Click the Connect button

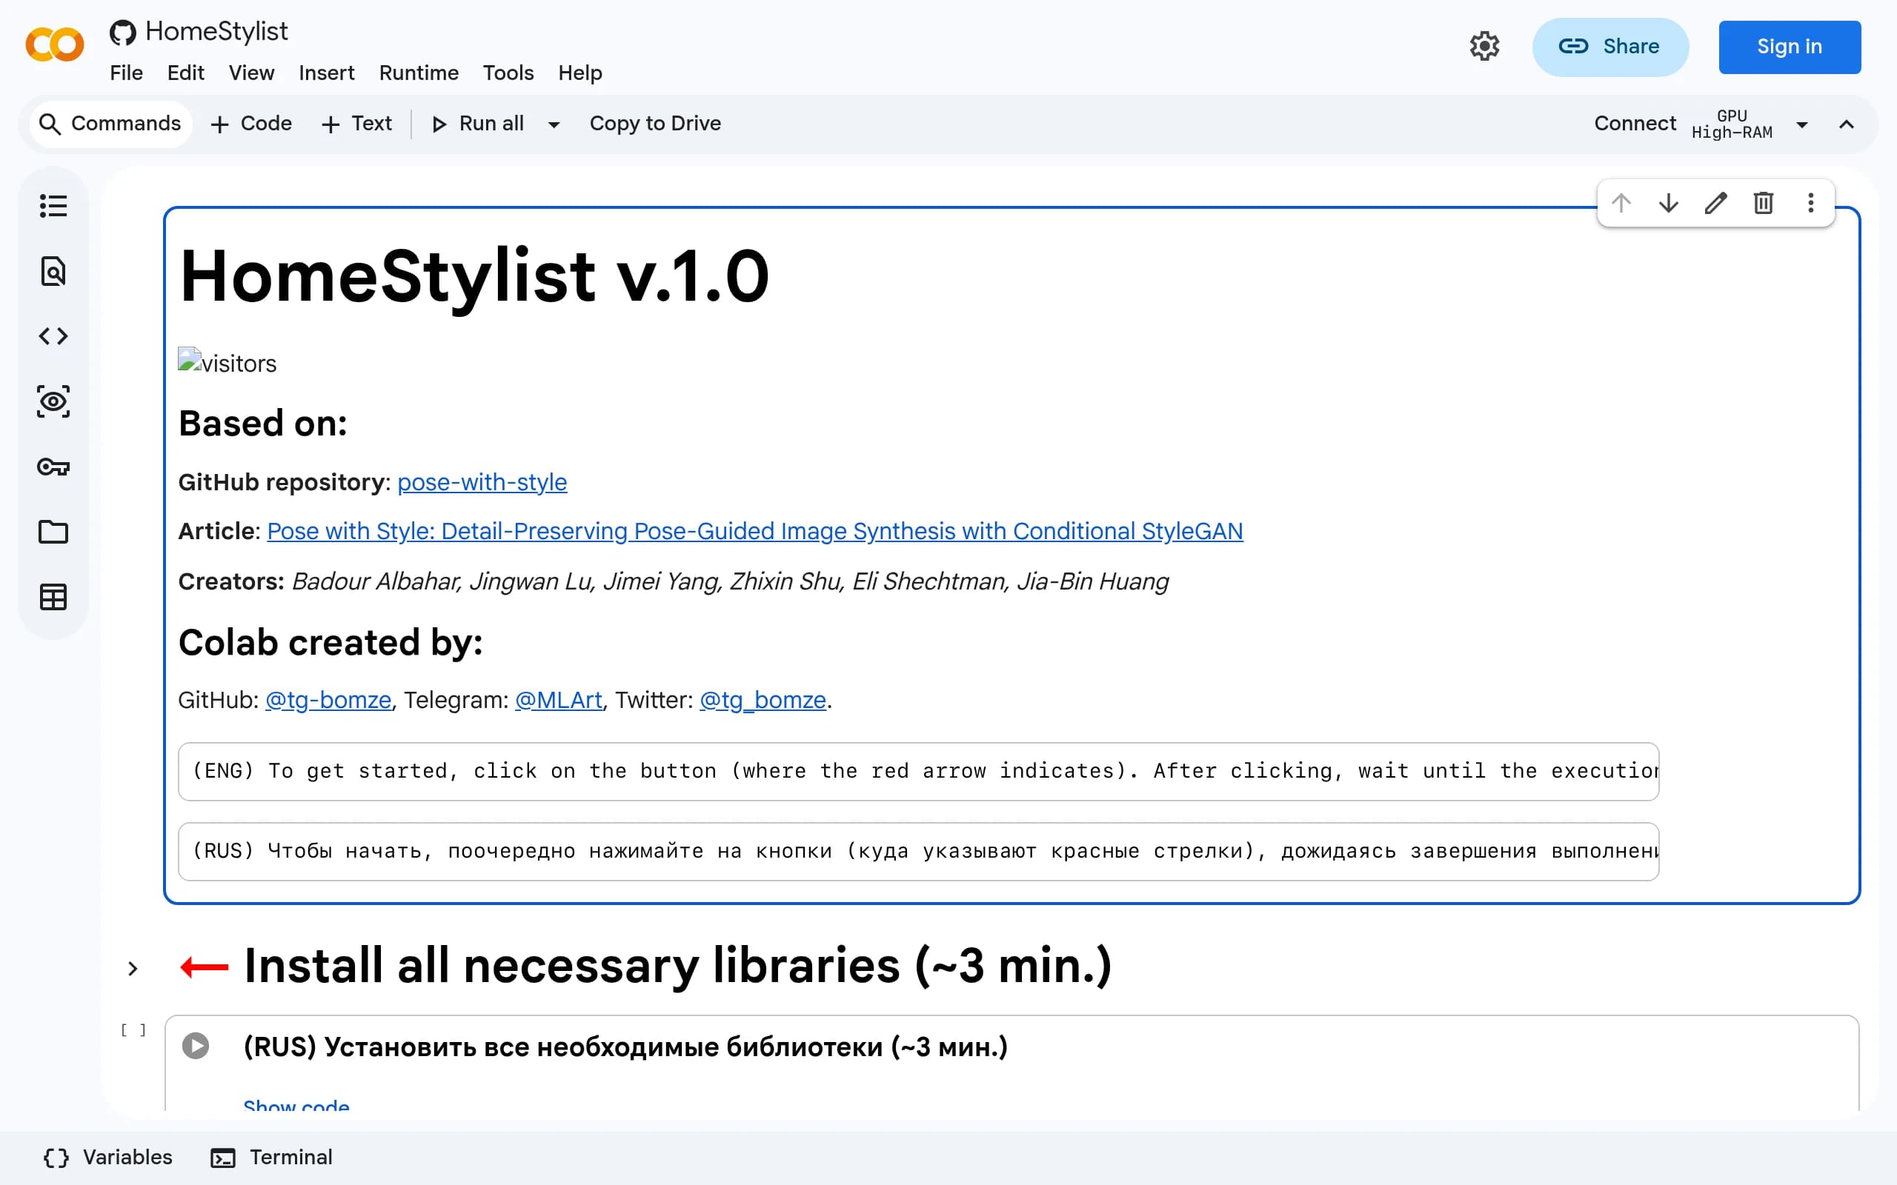click(1635, 124)
